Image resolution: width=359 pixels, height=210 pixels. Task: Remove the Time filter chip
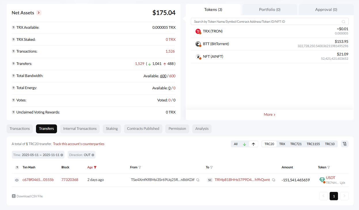pos(62,155)
